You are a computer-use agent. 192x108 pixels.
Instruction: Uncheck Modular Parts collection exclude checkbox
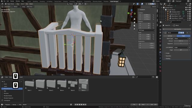click(x=186, y=7)
